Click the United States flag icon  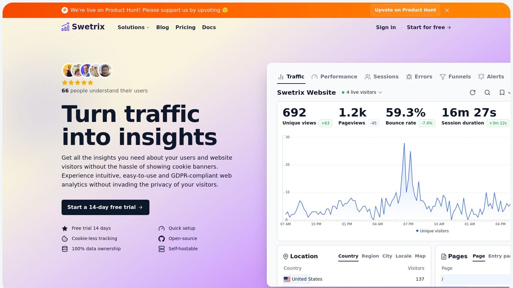(x=287, y=279)
